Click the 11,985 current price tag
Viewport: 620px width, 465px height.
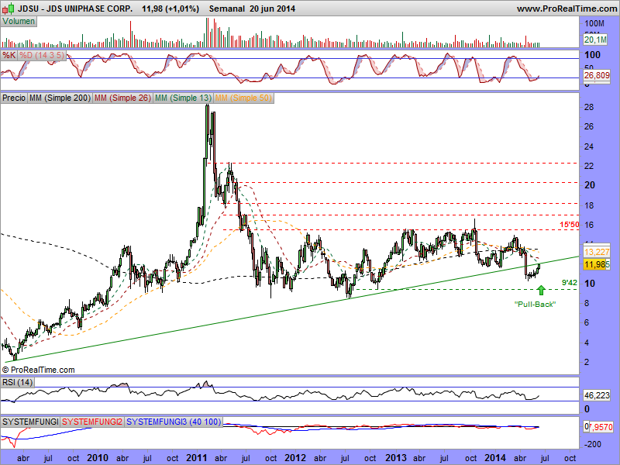597,264
